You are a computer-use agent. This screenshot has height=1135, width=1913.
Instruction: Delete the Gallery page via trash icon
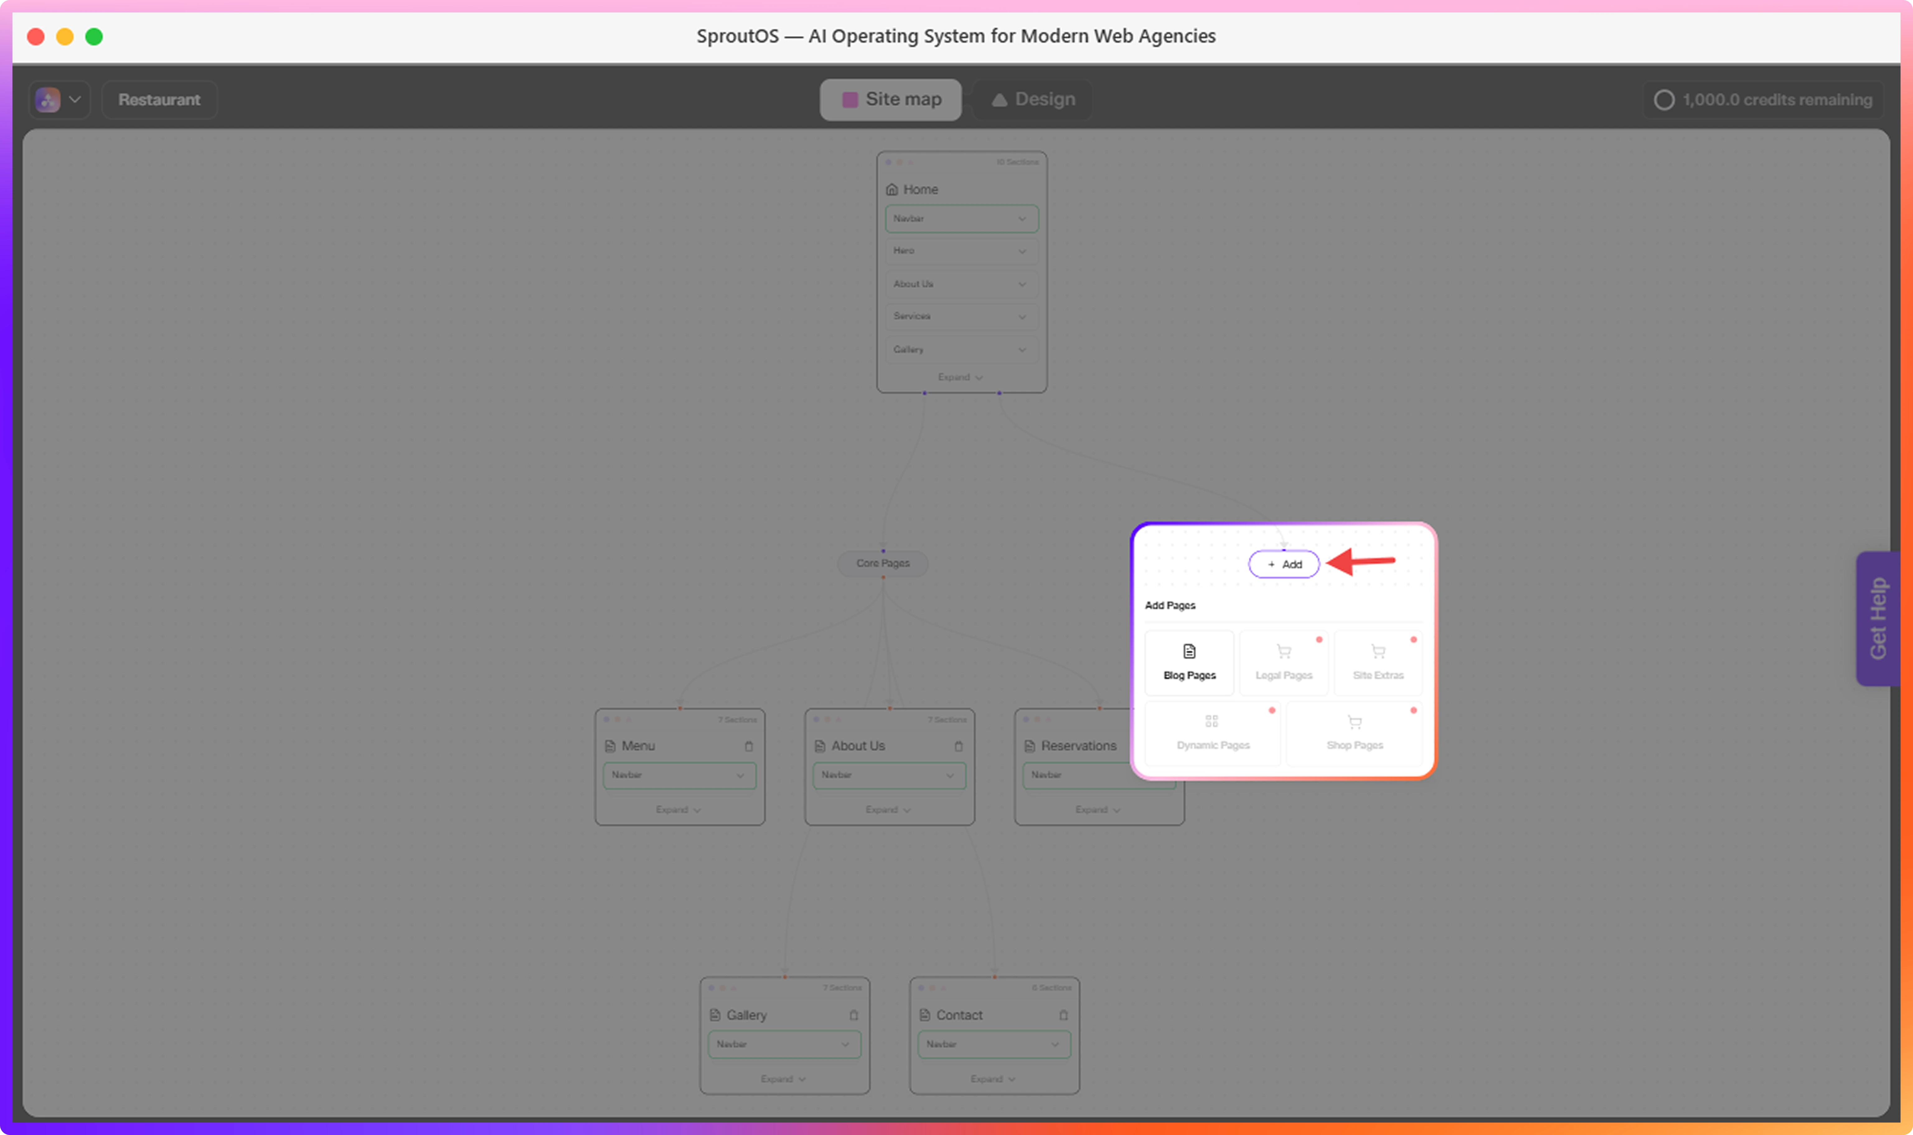(x=853, y=1016)
